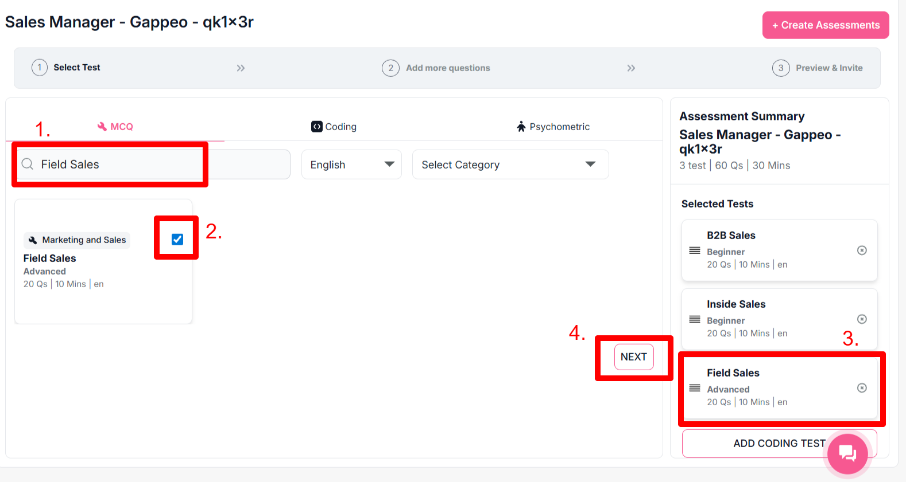Select the MCQ tab
The height and width of the screenshot is (482, 906).
(x=115, y=127)
